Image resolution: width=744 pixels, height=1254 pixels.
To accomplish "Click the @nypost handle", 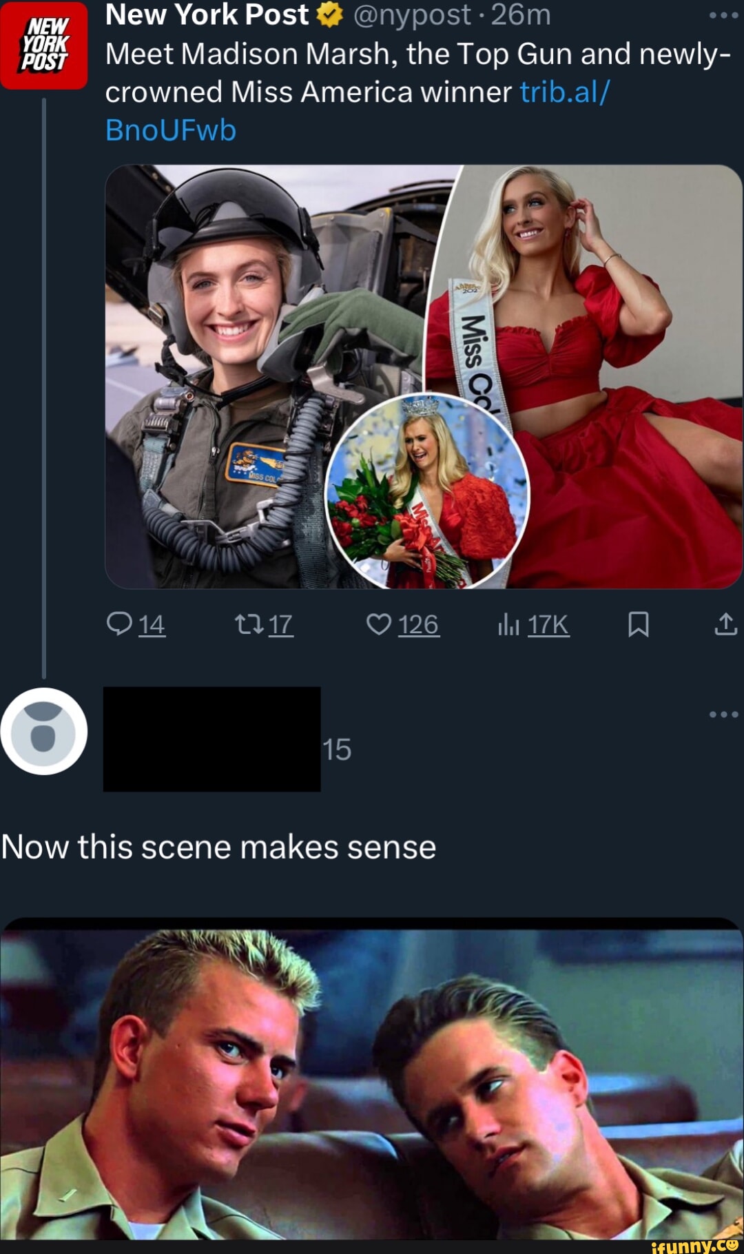I will (411, 15).
